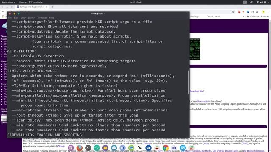This screenshot has height=152, width=271.
Task: Open the terminal Search menu
Action: [x=31, y=18]
